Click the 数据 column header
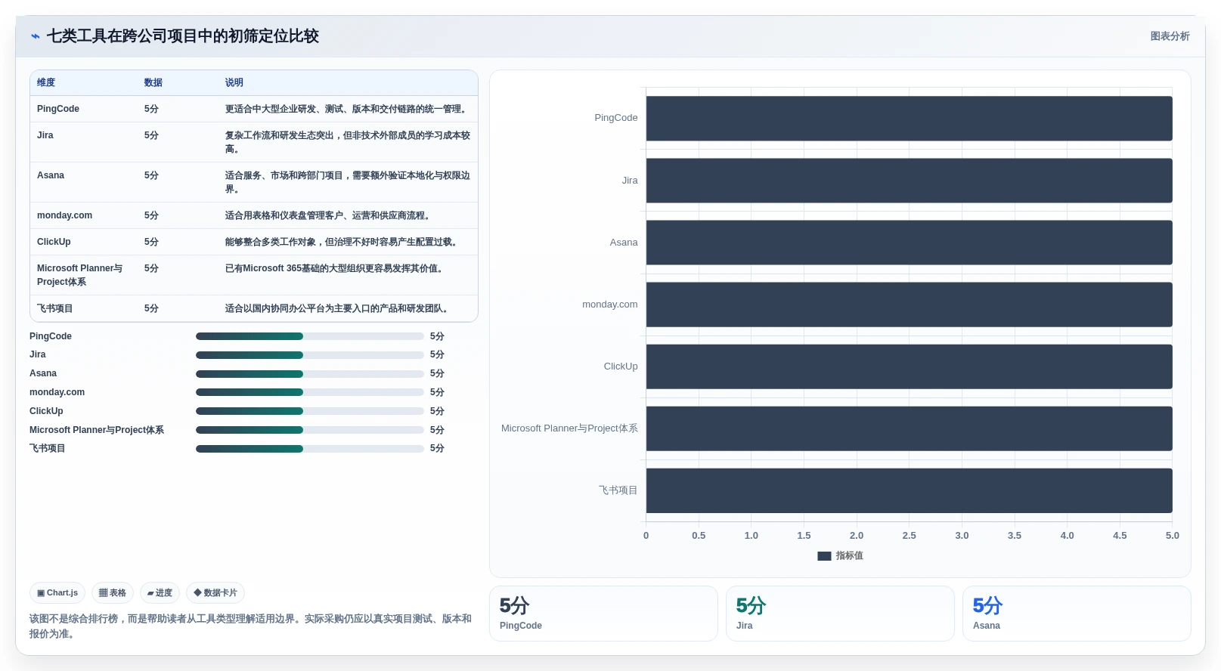This screenshot has width=1221, height=671. coord(153,83)
